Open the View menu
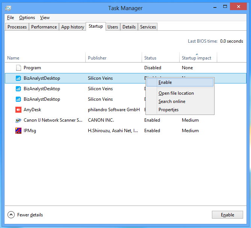The height and width of the screenshot is (228, 251). tap(45, 18)
